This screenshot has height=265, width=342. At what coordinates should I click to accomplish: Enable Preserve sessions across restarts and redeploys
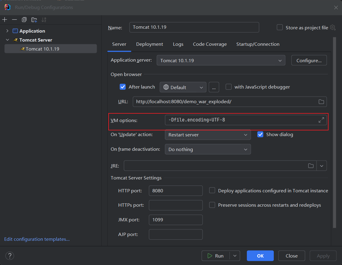212,205
